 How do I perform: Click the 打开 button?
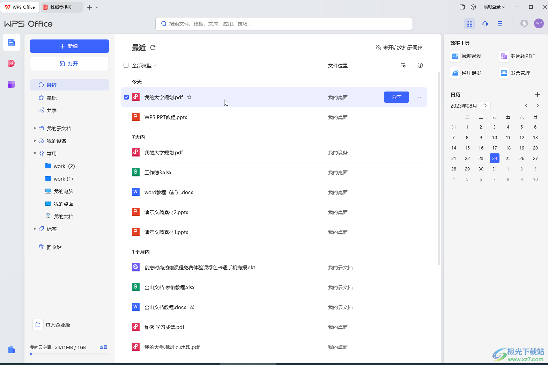point(69,64)
